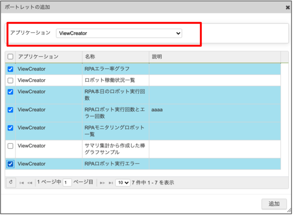This screenshot has width=294, height=217.
Task: Jump to last page using pager icon
Action: coord(110,183)
